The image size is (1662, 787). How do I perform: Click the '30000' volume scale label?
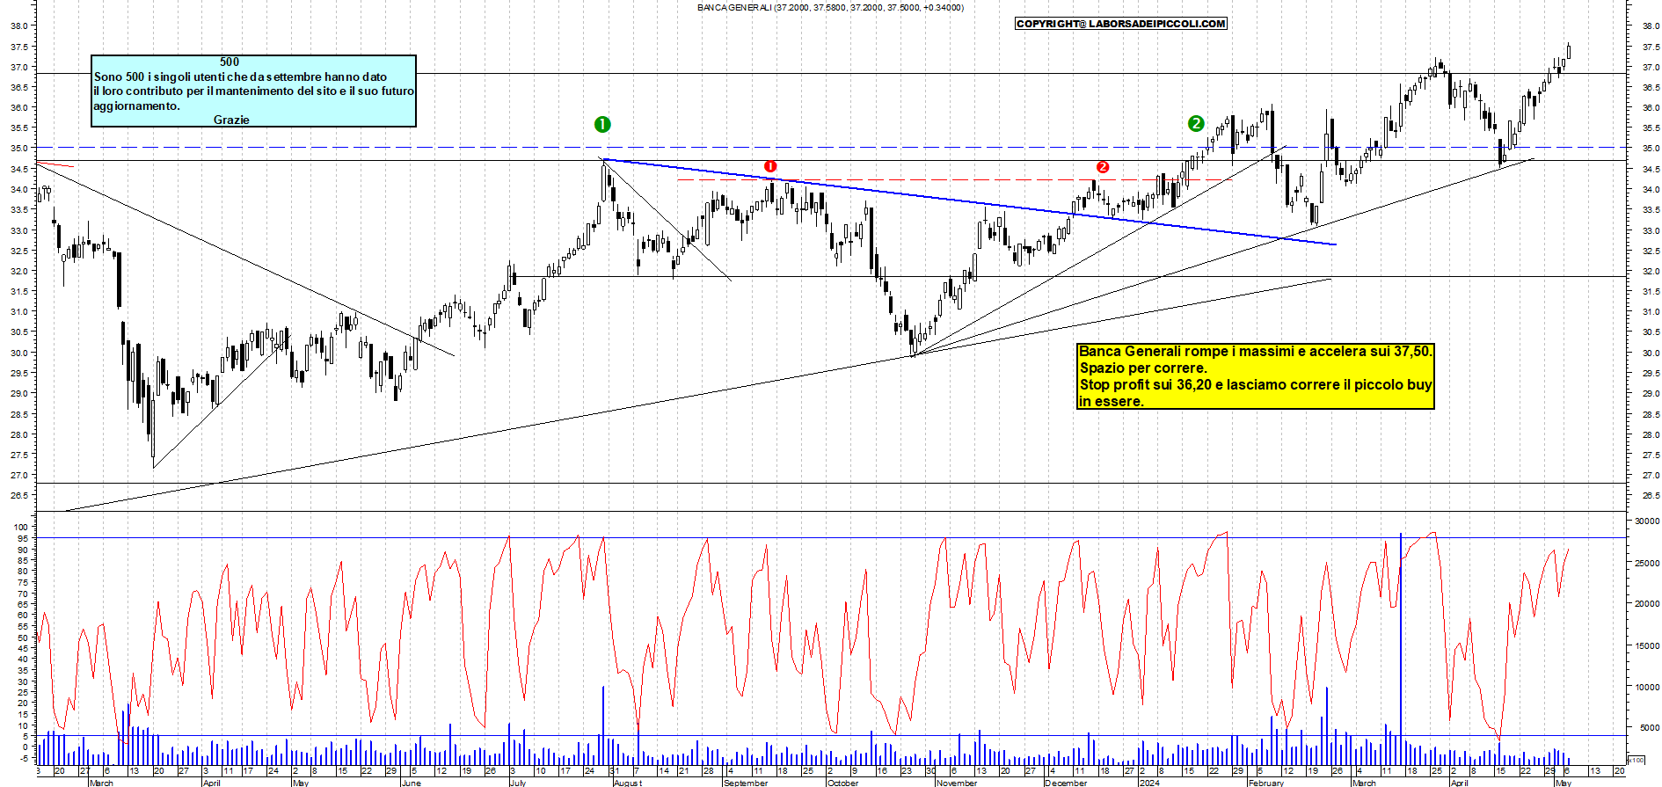click(x=1647, y=521)
